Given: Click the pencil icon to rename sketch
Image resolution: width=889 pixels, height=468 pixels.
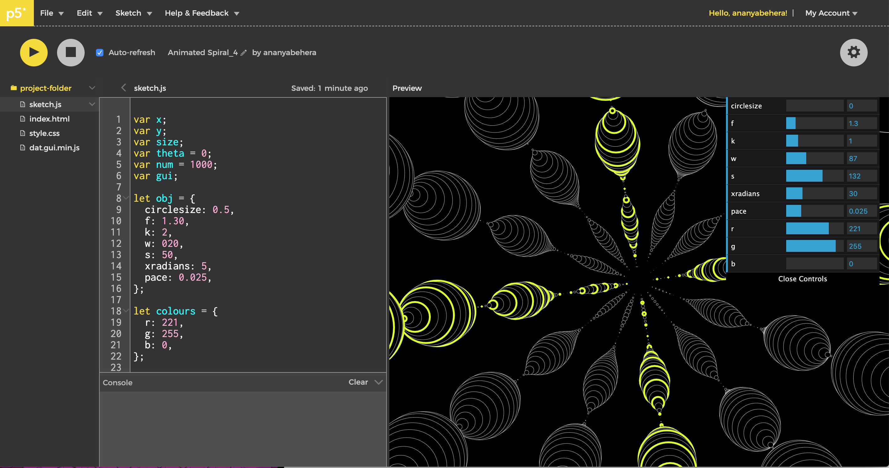Looking at the screenshot, I should (244, 53).
